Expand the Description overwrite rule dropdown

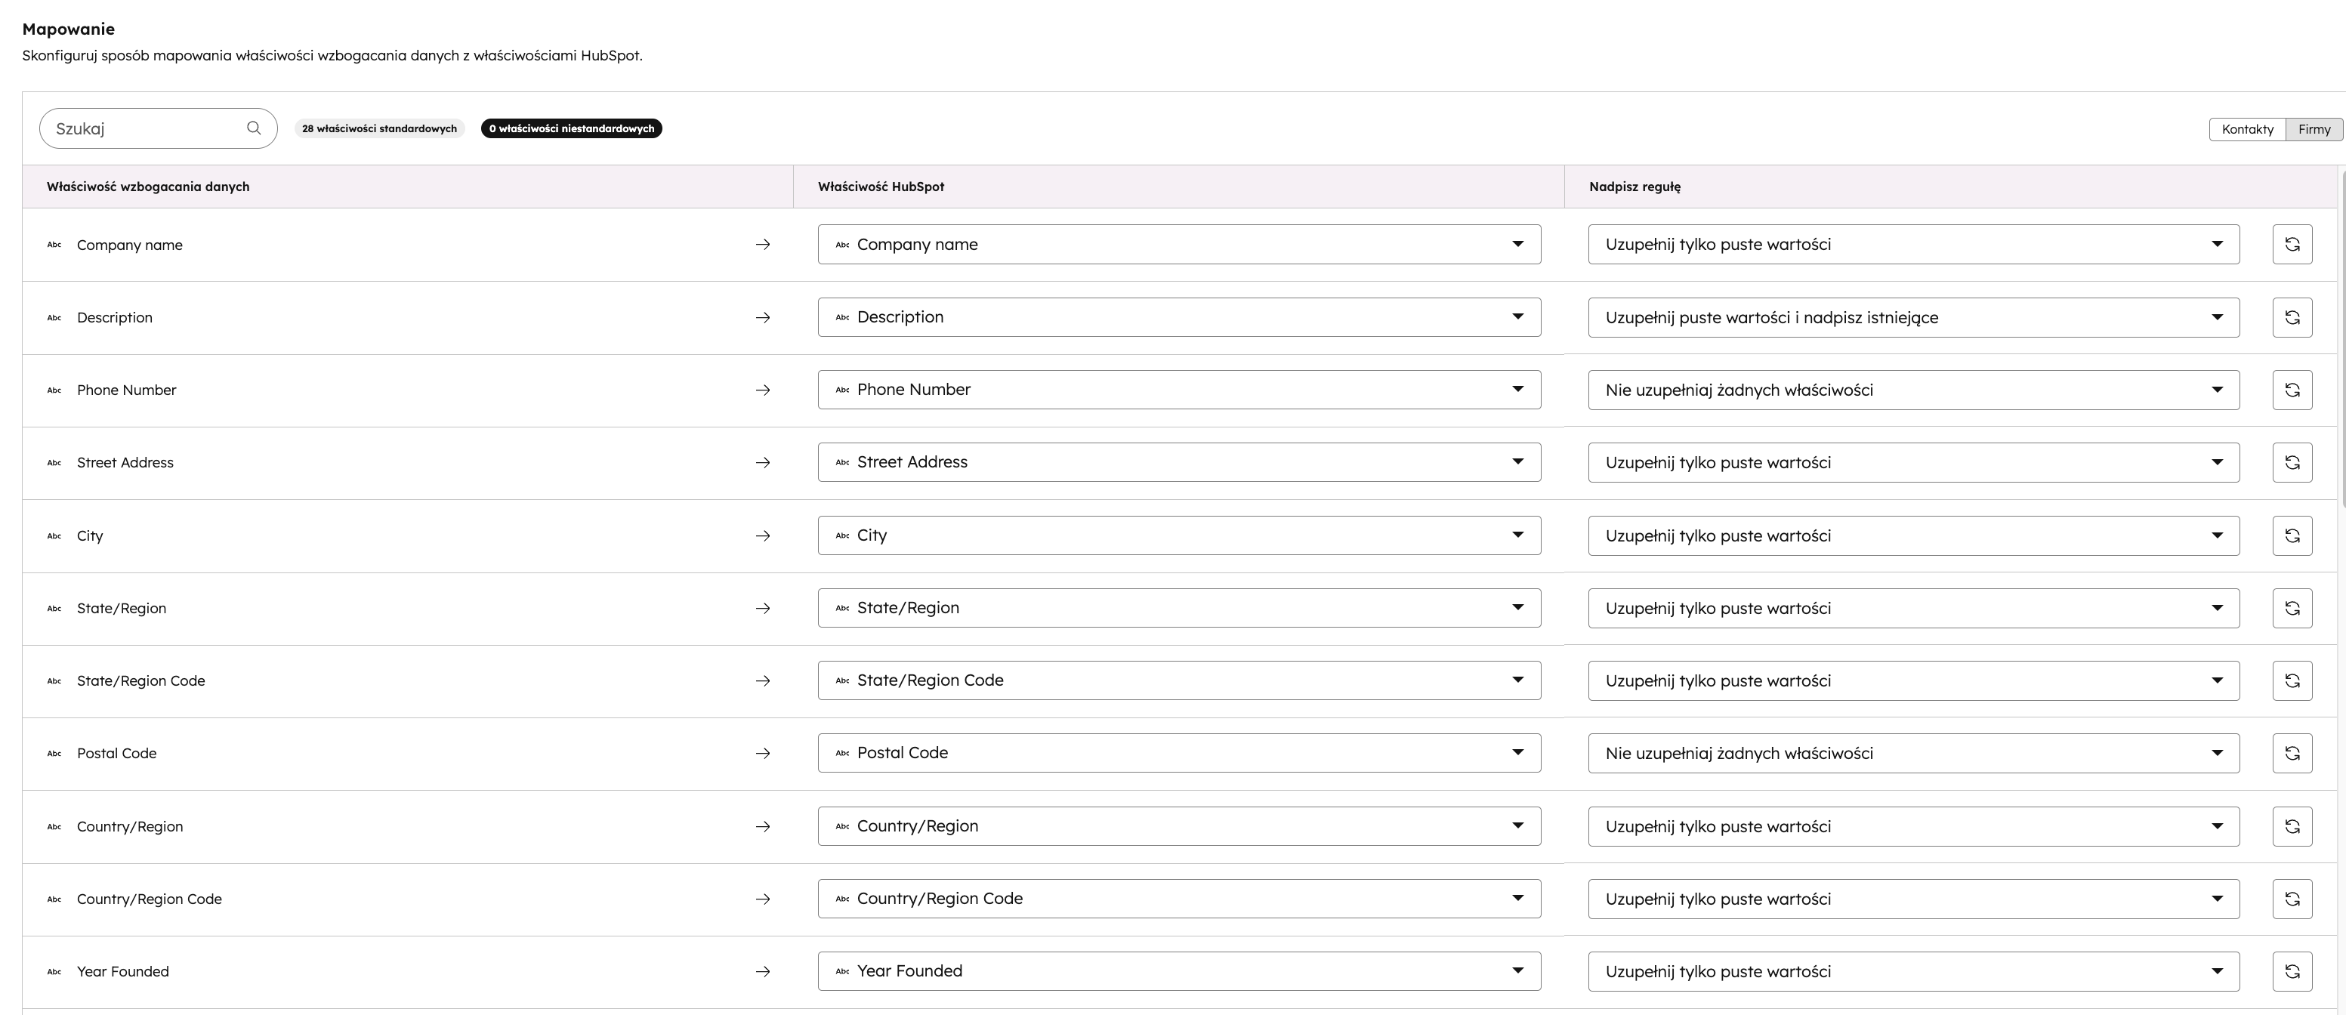click(1912, 318)
